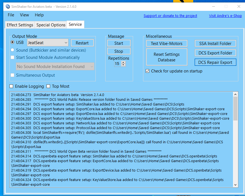Viewport: 245px width, 196px height.
Task: Open the File menu
Action: click(11, 15)
